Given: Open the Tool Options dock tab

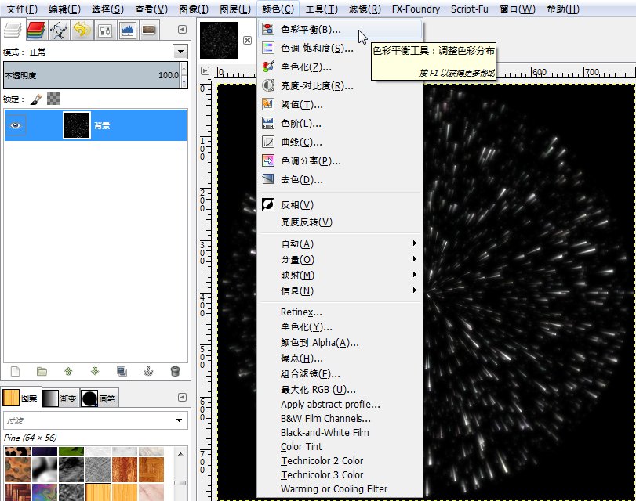Looking at the screenshot, I should 105,30.
